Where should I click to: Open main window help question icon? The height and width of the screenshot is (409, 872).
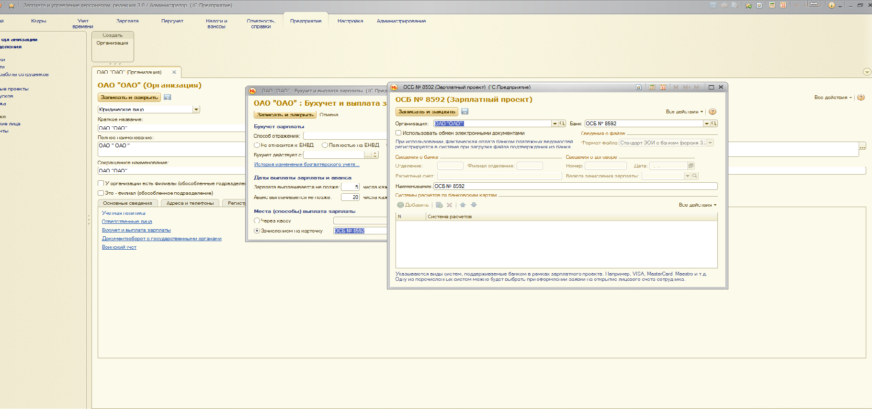tap(861, 97)
